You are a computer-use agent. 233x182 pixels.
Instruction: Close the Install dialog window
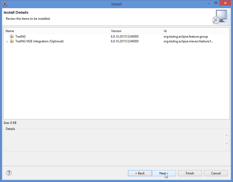click(225, 3)
